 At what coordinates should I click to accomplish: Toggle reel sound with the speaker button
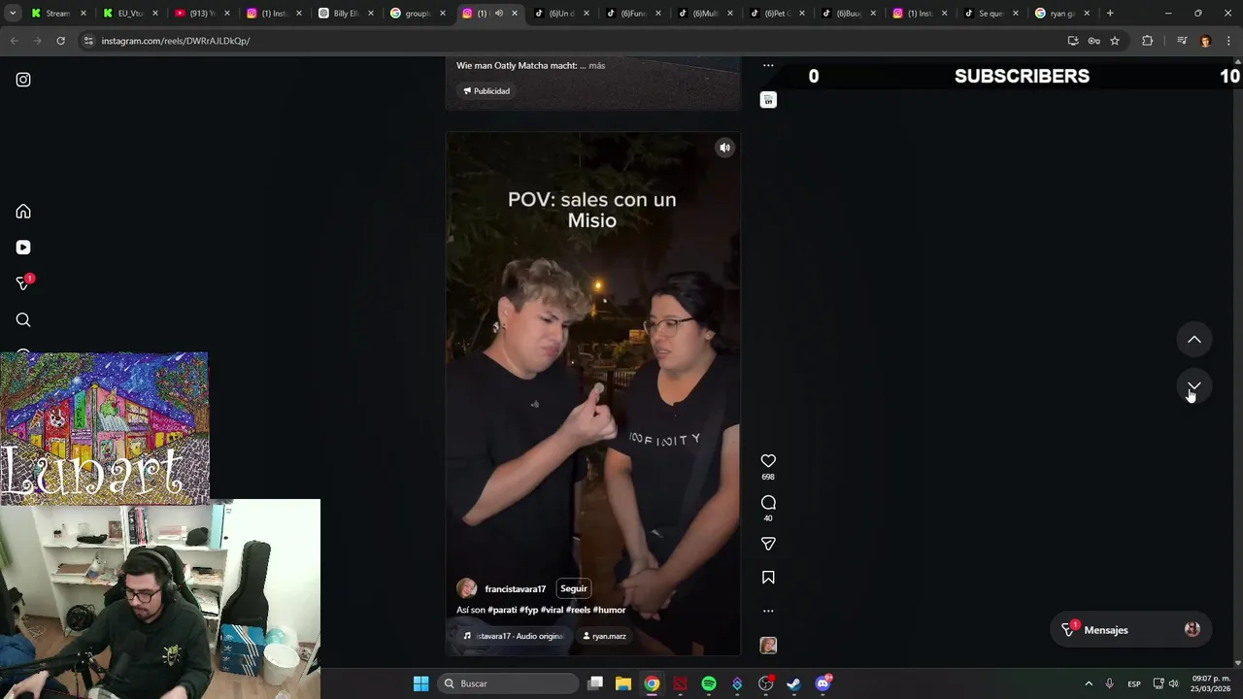click(724, 148)
